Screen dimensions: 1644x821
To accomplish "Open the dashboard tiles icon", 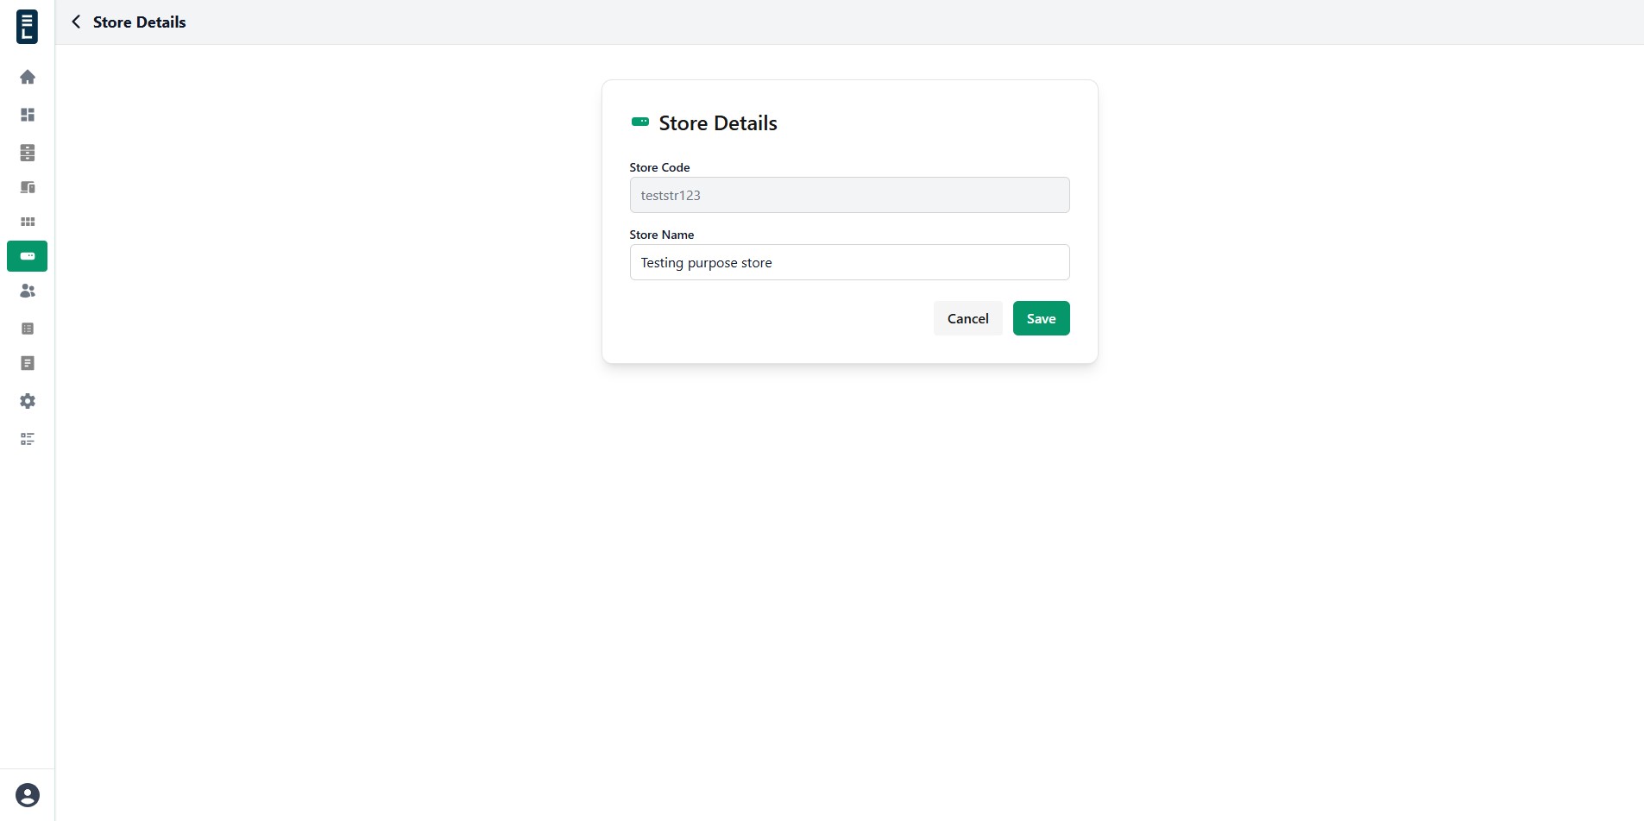I will 28,115.
